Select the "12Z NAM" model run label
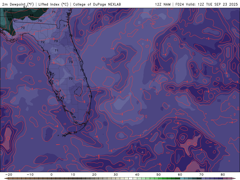 point(163,4)
